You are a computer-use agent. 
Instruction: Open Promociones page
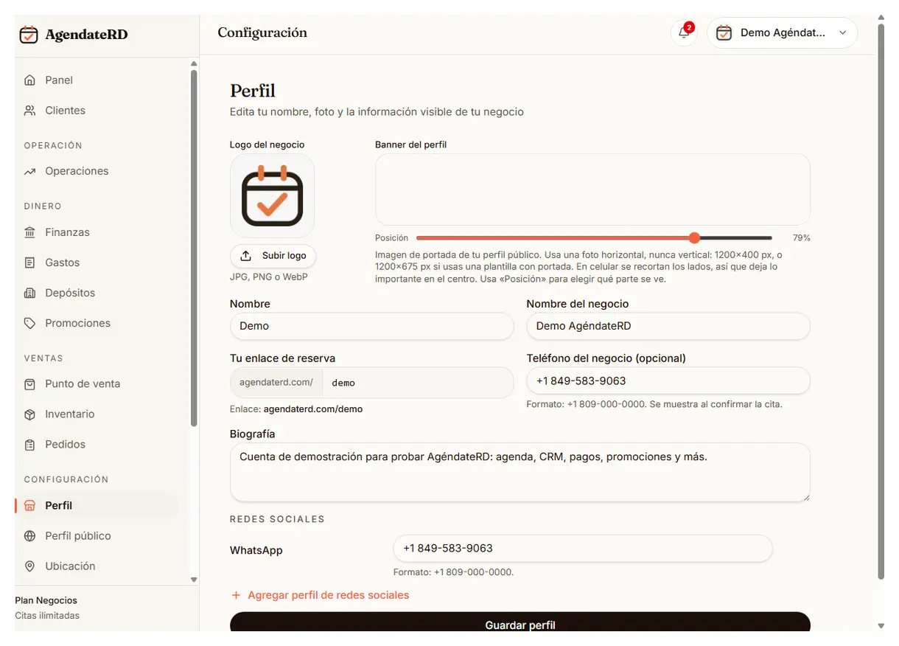click(97, 323)
